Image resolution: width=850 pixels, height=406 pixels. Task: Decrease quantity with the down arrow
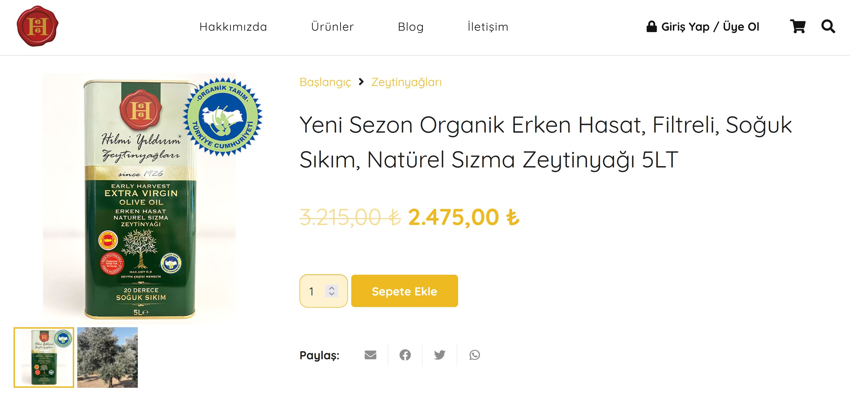point(332,294)
